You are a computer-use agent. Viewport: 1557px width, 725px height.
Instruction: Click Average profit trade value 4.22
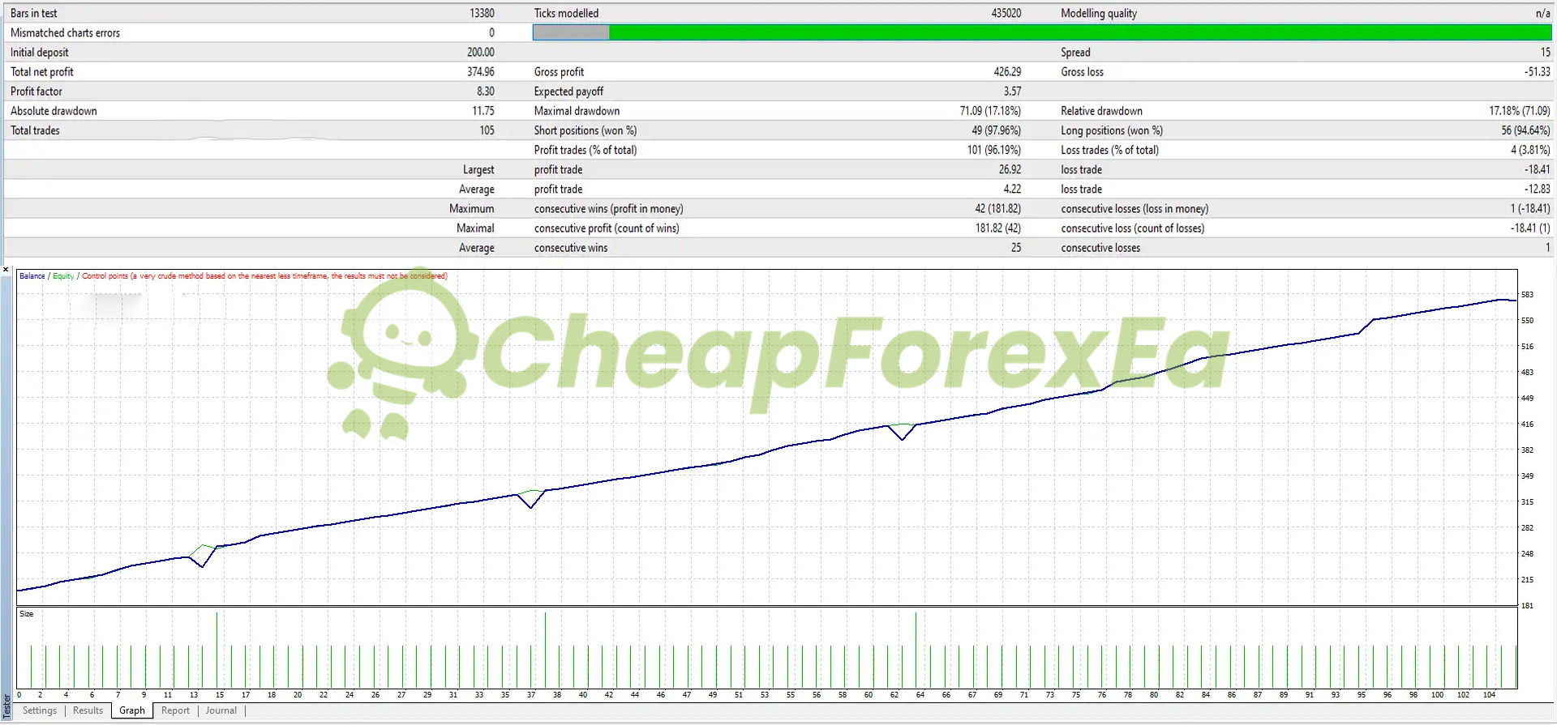[1012, 190]
